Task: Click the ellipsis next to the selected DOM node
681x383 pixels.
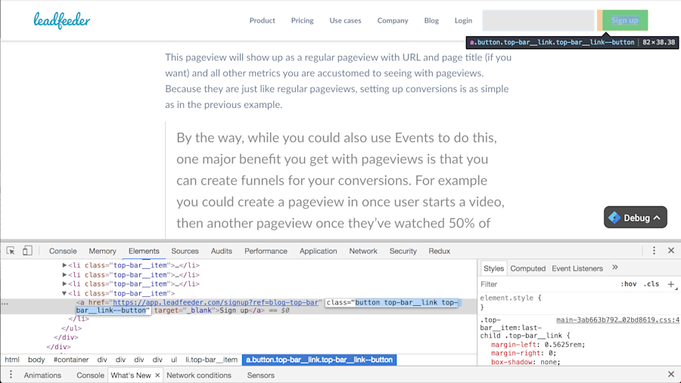Action: pos(5,304)
